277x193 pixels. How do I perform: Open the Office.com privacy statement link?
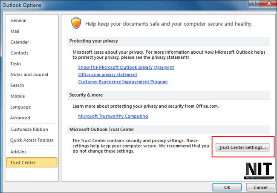[x=107, y=75]
